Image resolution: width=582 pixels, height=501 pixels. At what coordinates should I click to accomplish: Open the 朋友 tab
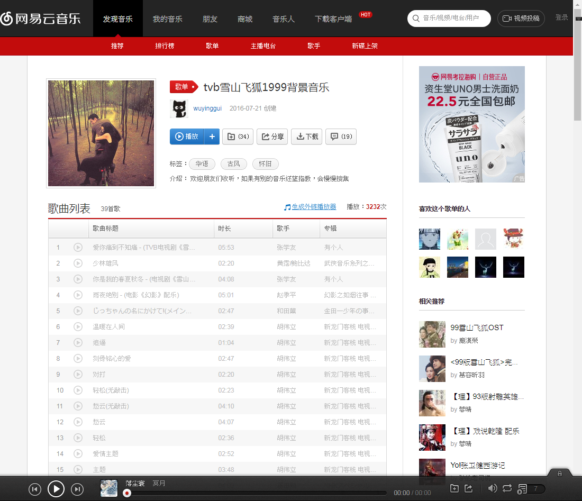pyautogui.click(x=210, y=19)
